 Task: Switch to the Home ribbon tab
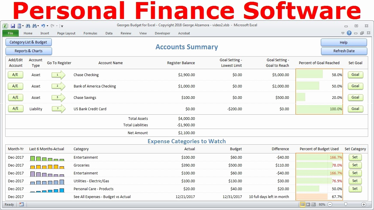click(28, 33)
